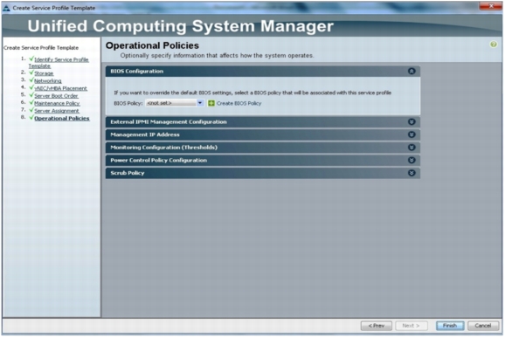Expand the Management IP Address section

pyautogui.click(x=412, y=135)
